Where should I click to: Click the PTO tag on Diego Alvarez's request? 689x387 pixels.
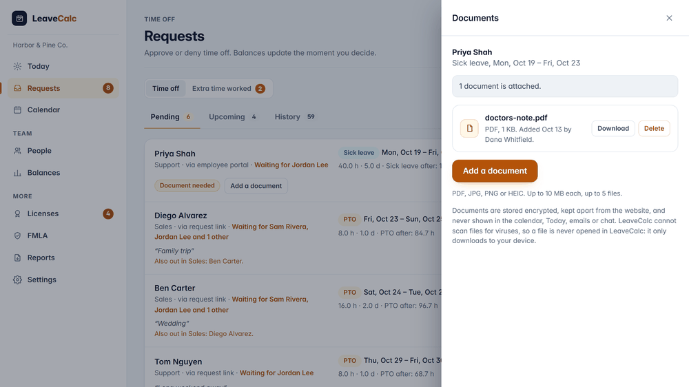[x=350, y=219]
